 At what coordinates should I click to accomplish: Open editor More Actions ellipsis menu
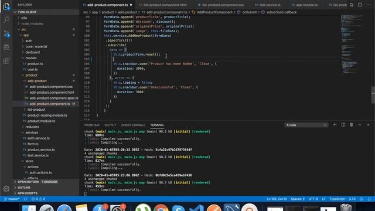coord(368,5)
